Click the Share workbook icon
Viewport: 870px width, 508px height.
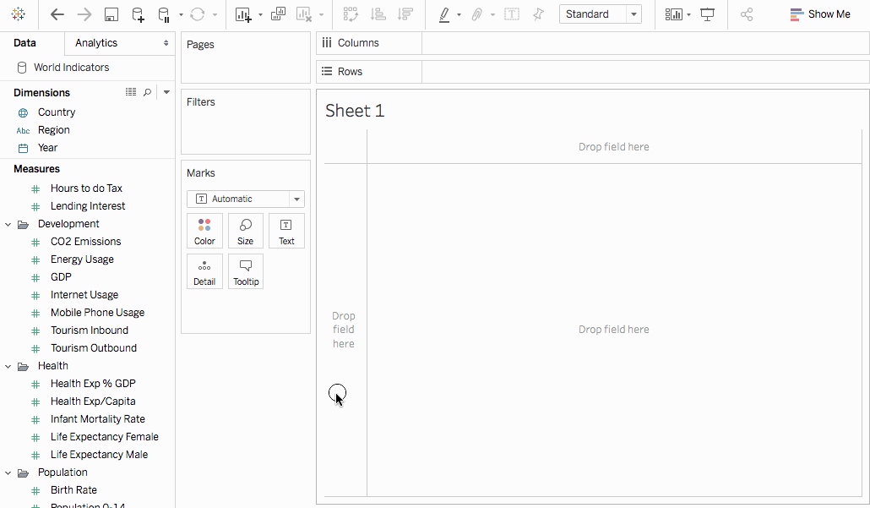pyautogui.click(x=748, y=14)
